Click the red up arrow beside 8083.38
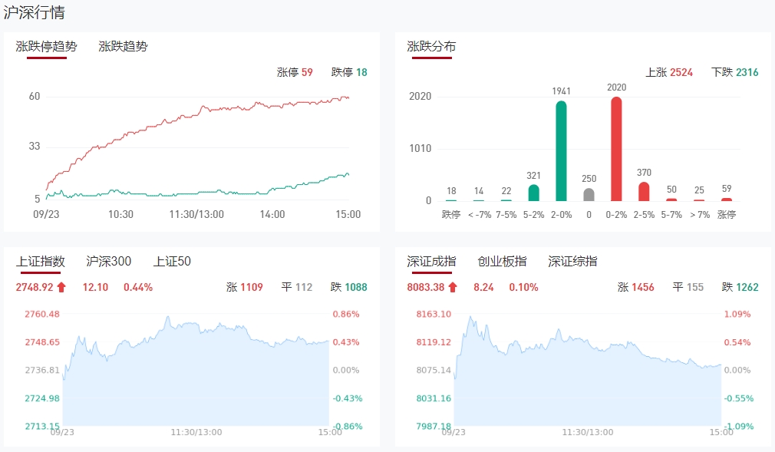Screen dimensions: 775x452 [x=453, y=287]
